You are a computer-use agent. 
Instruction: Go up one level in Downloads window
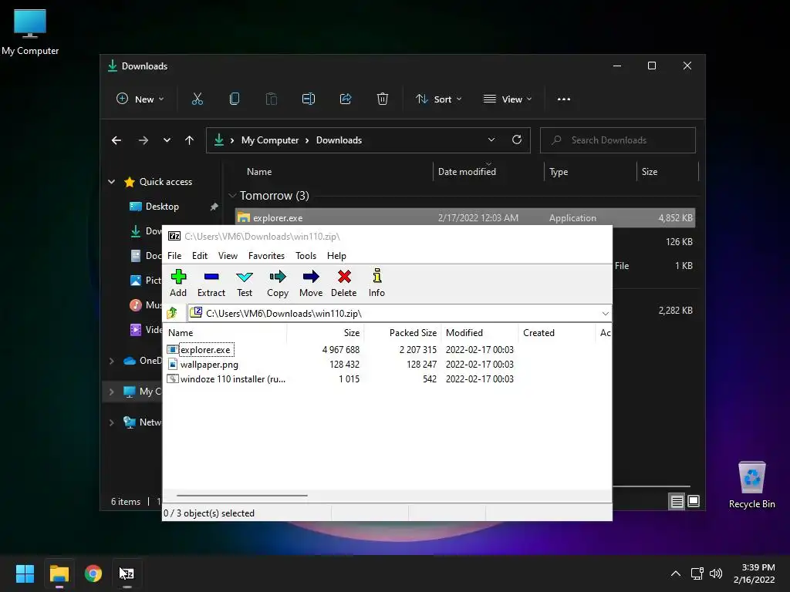point(190,140)
